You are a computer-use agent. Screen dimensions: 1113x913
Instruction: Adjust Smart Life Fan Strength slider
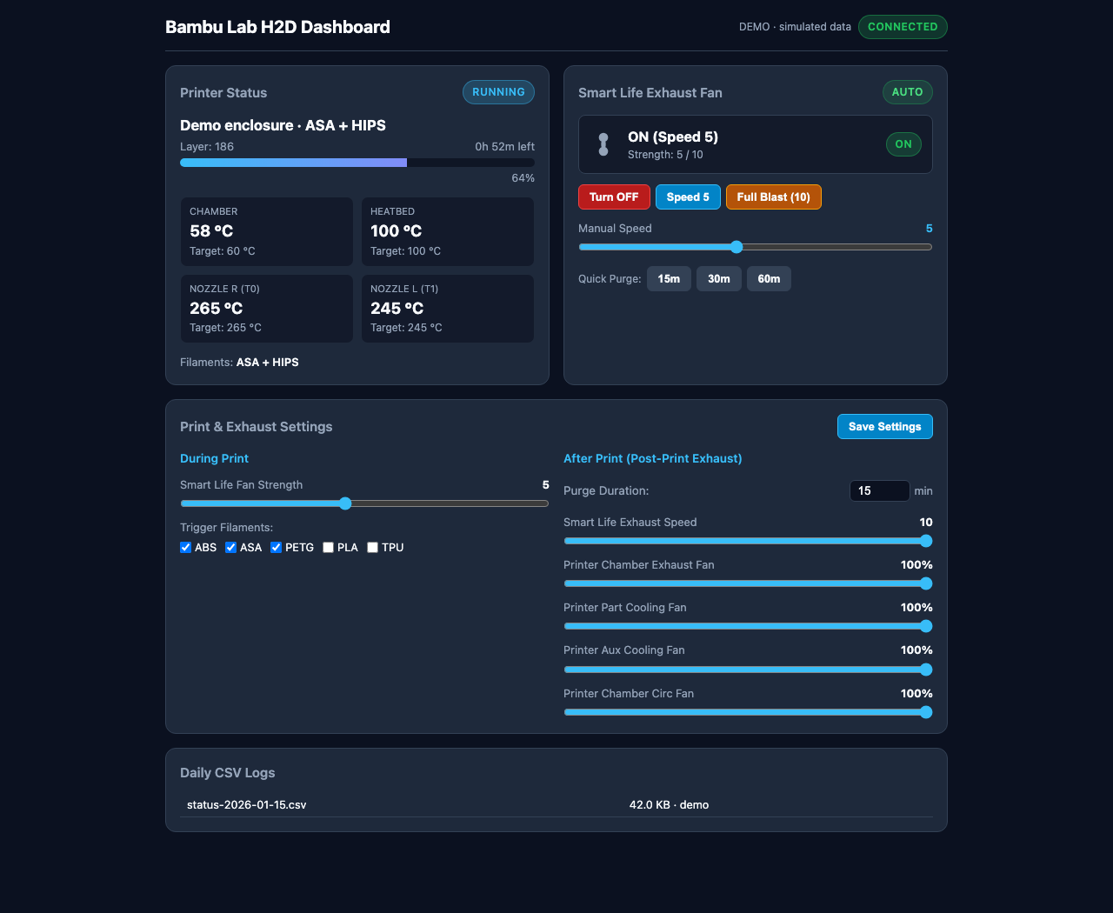click(x=364, y=503)
